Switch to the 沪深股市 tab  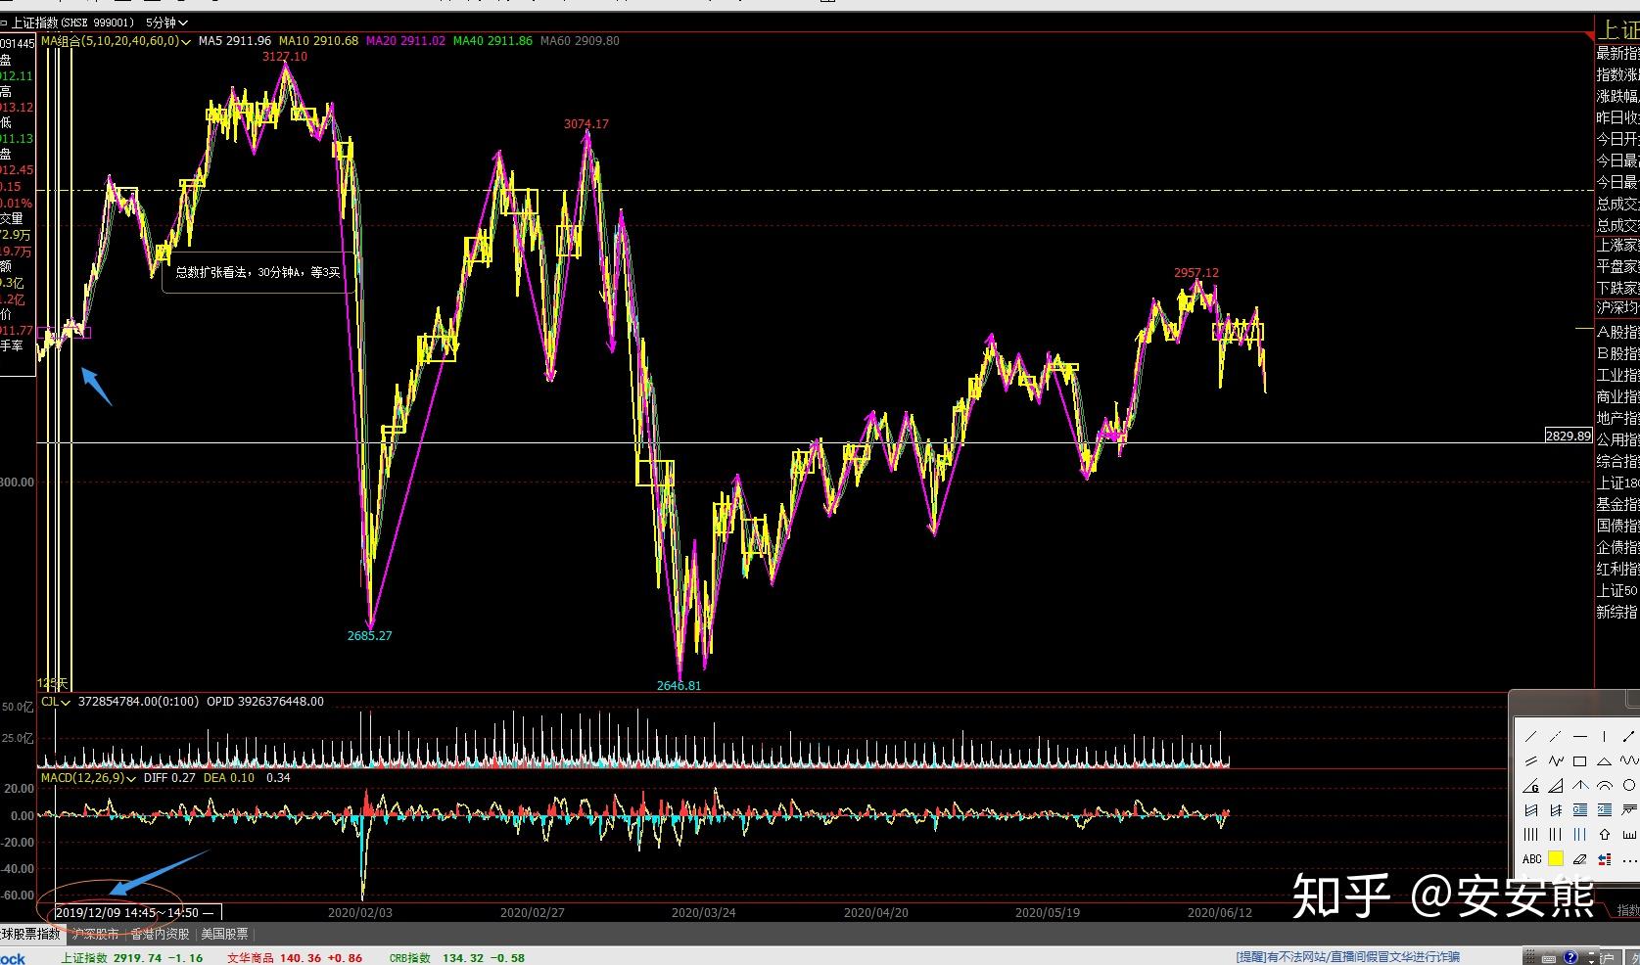pyautogui.click(x=95, y=935)
